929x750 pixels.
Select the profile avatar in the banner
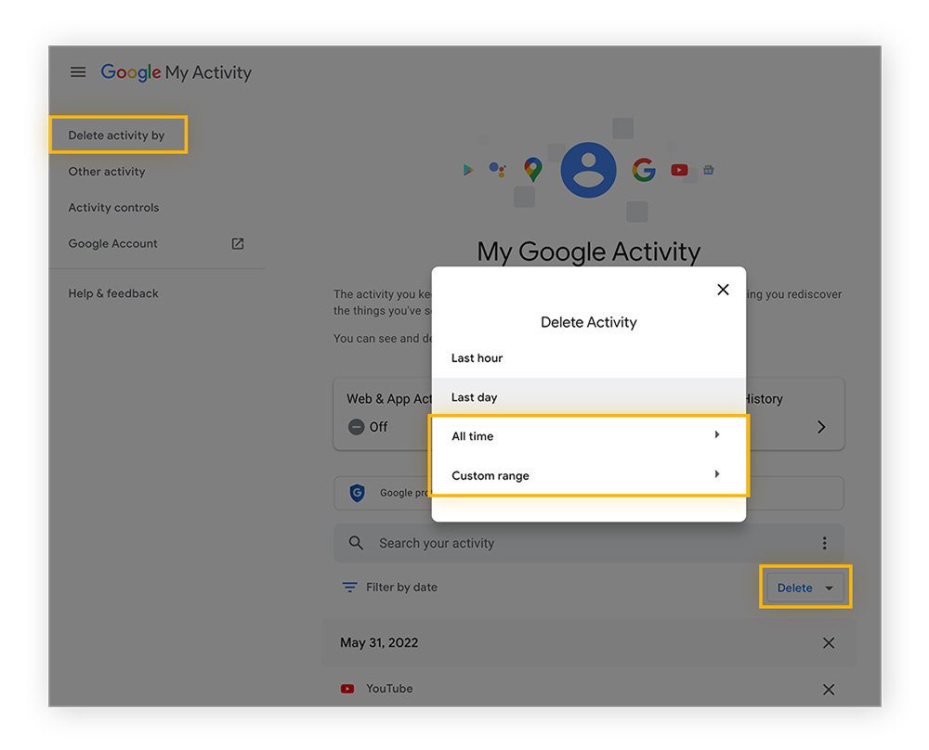[588, 169]
